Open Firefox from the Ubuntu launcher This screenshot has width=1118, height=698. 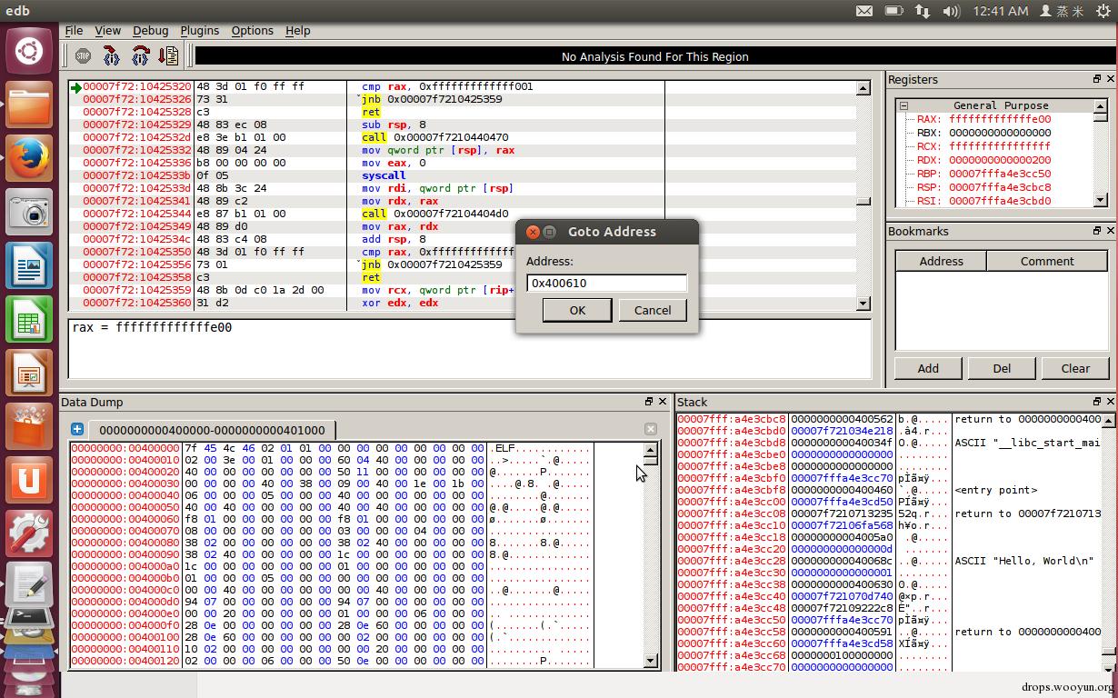coord(29,158)
